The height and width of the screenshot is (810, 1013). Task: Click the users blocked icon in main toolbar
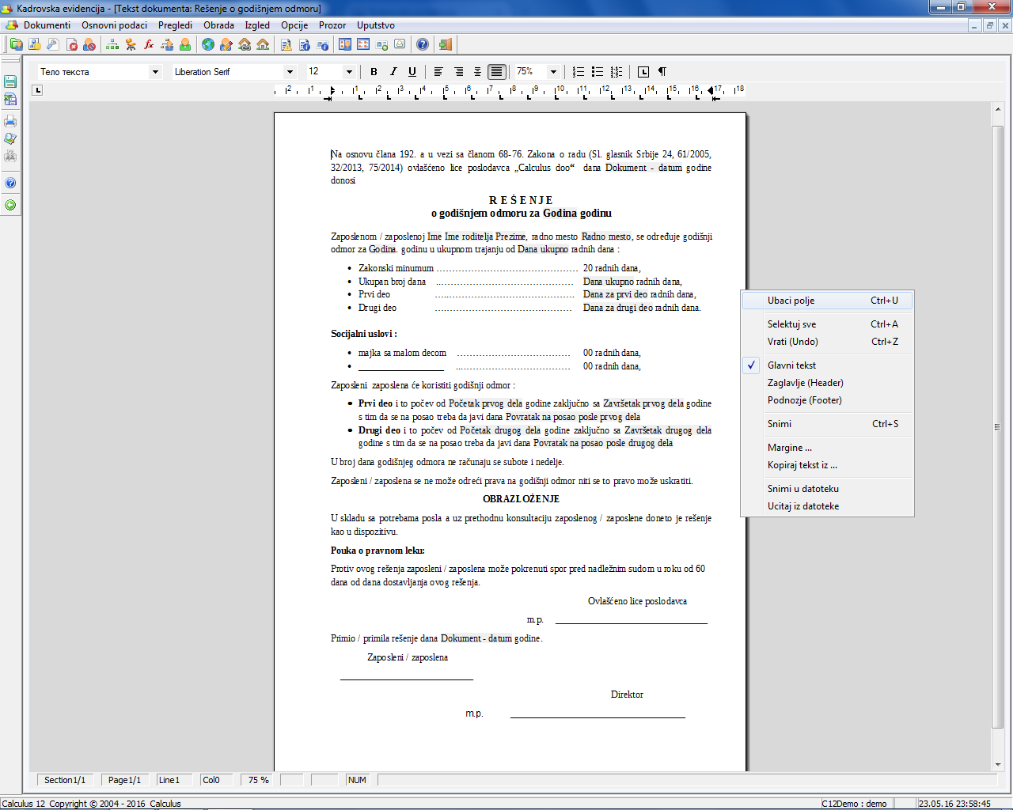click(89, 44)
